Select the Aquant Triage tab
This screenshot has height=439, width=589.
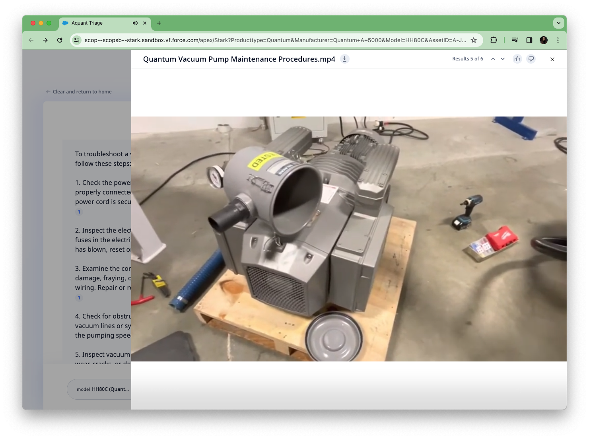coord(95,23)
